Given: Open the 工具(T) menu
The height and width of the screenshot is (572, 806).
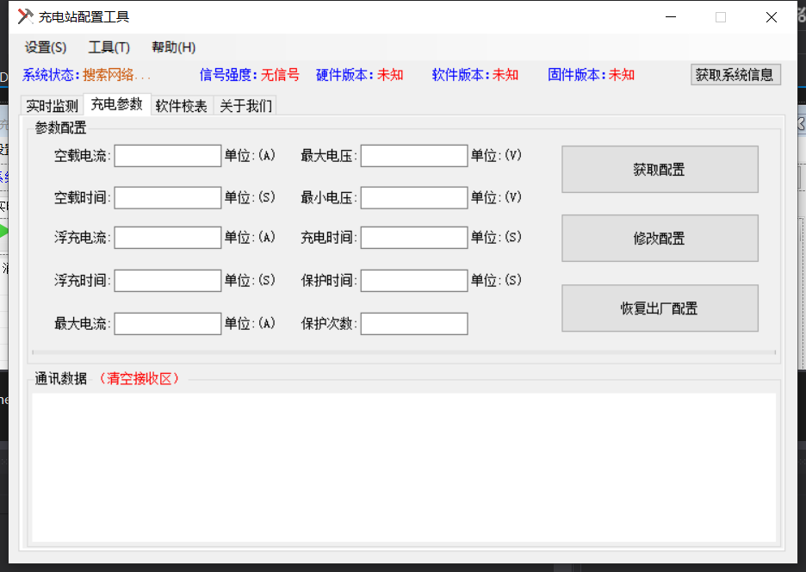Looking at the screenshot, I should click(109, 47).
